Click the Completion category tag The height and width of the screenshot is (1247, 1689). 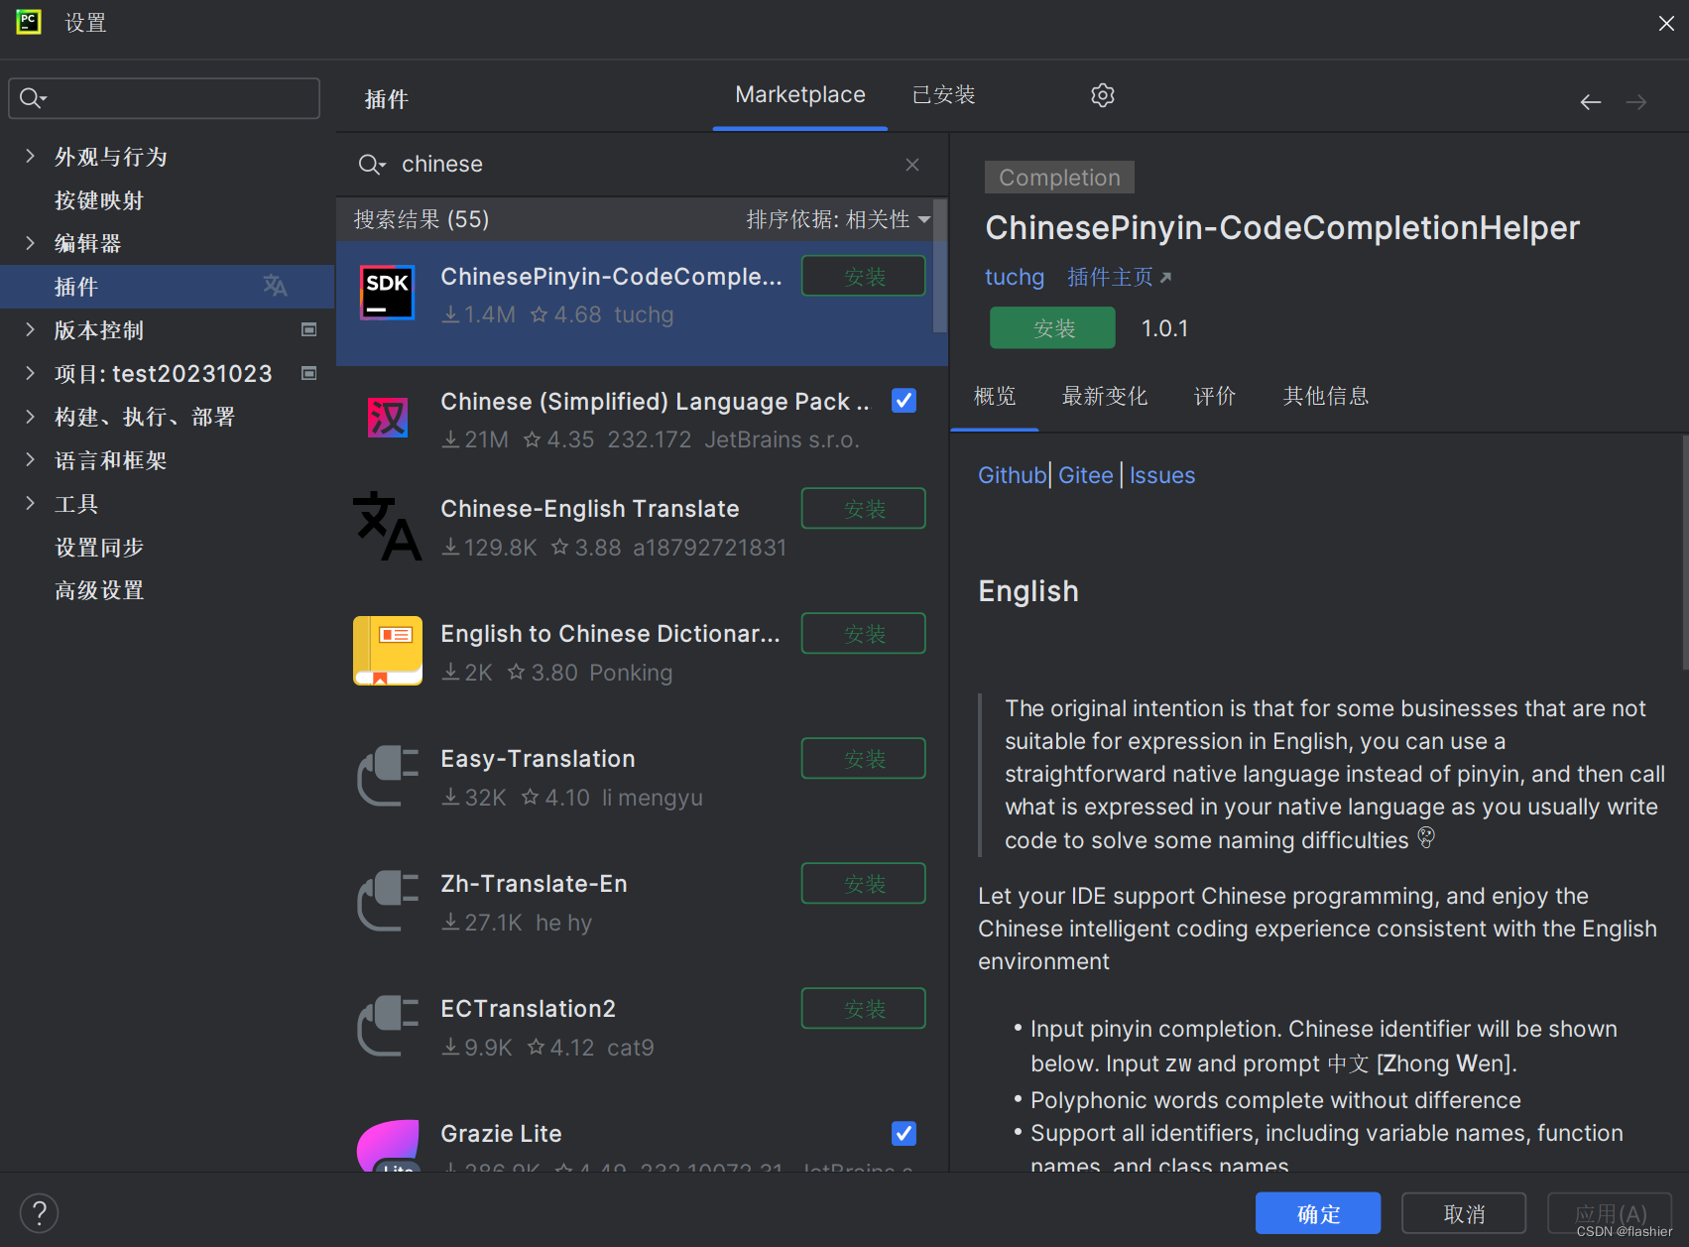(1059, 178)
